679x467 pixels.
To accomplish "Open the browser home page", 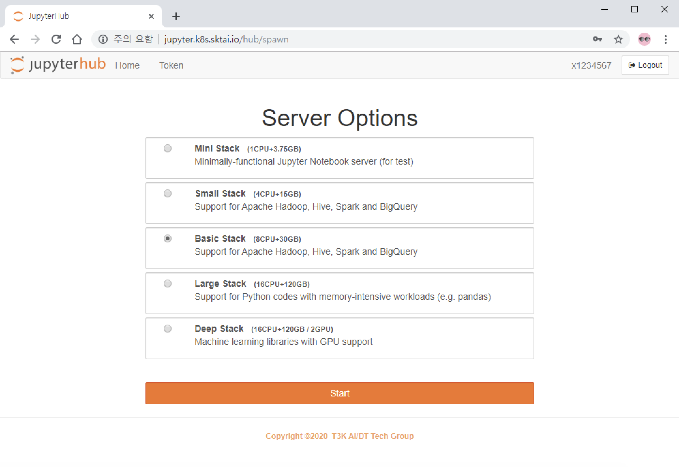I will click(x=77, y=40).
